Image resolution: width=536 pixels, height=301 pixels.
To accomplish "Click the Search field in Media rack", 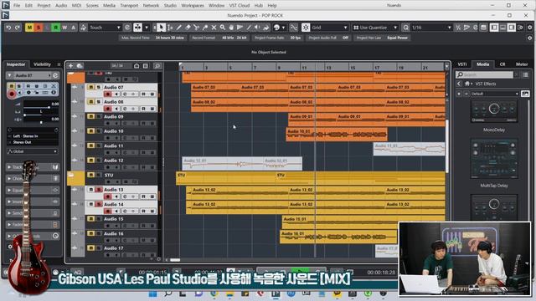I will (485, 74).
